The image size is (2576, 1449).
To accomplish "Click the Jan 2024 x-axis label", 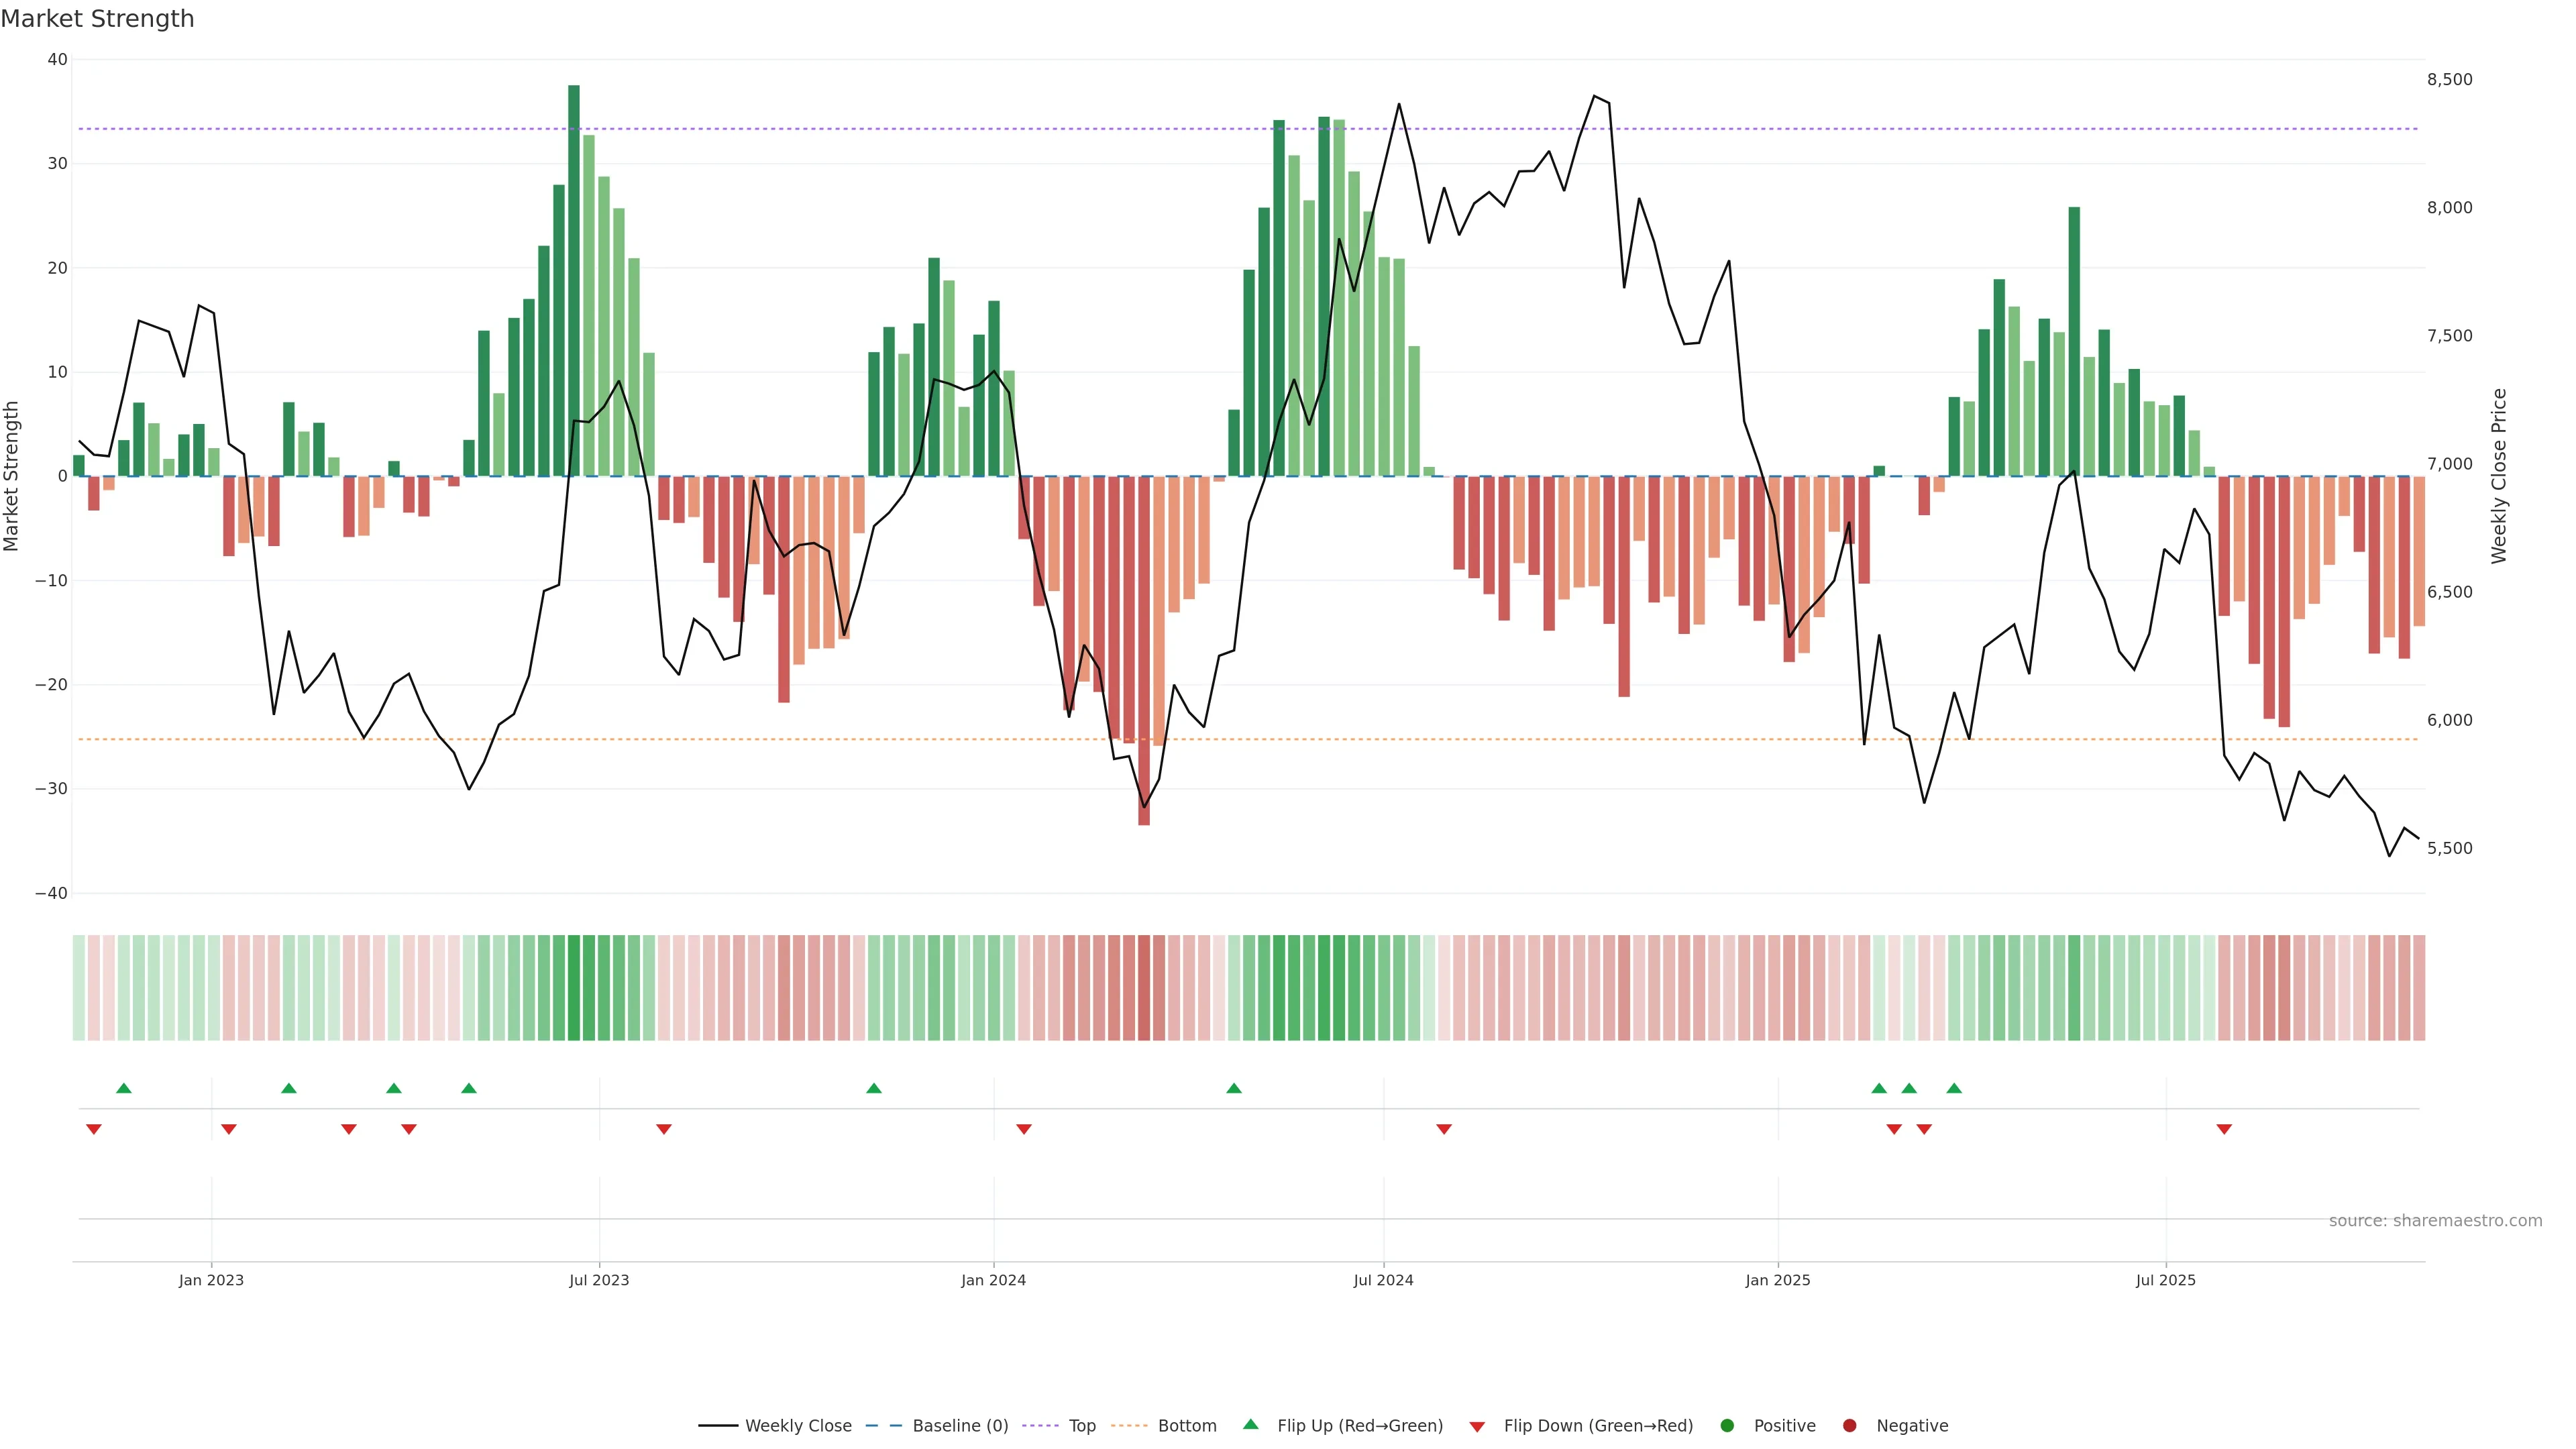I will (993, 1280).
